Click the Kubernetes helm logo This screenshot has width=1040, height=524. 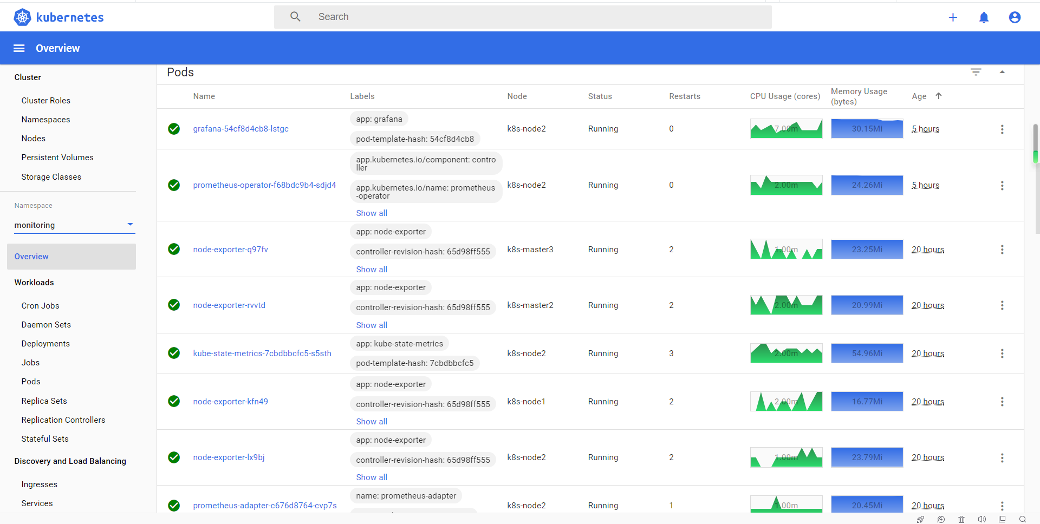click(x=22, y=17)
